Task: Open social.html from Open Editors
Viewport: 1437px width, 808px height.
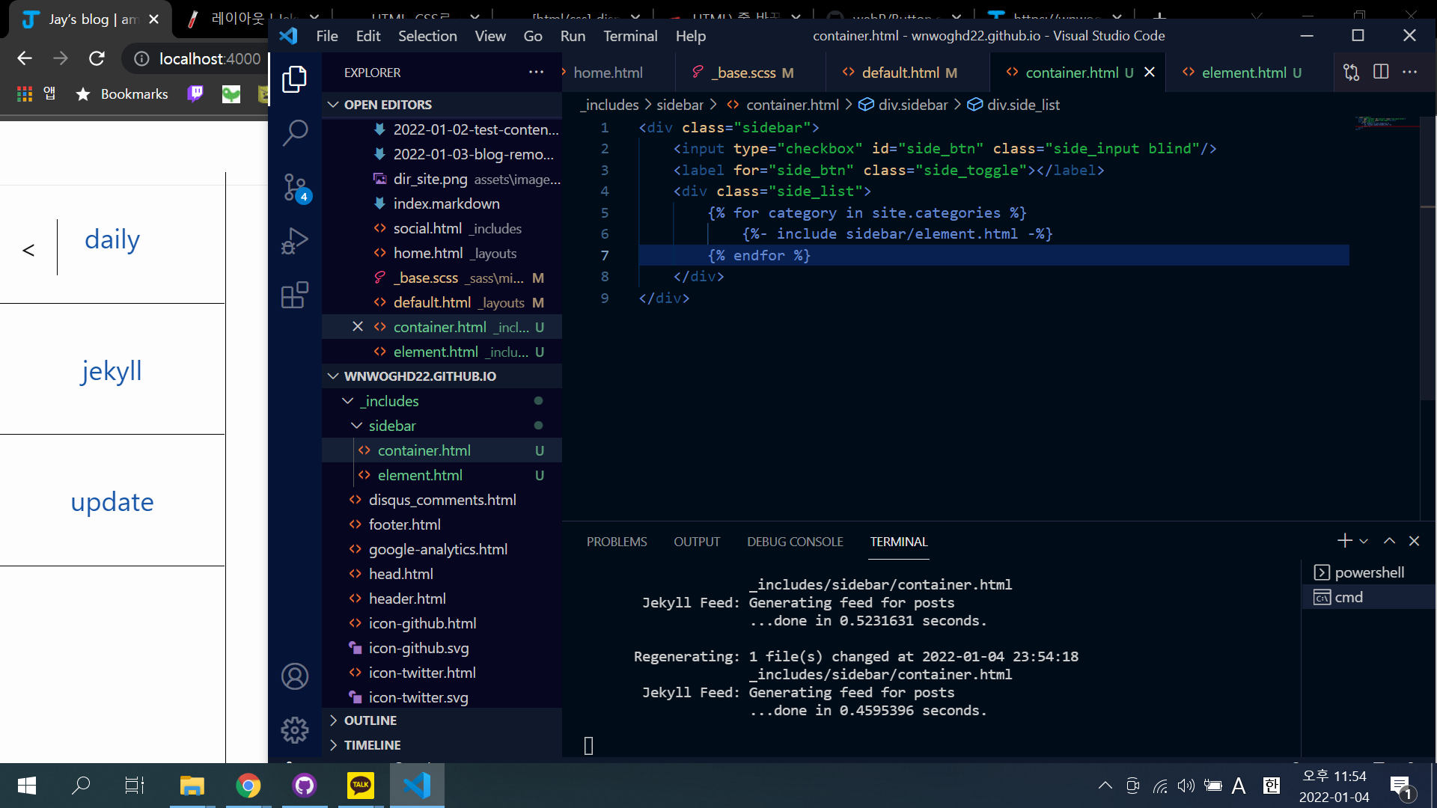Action: click(x=442, y=228)
